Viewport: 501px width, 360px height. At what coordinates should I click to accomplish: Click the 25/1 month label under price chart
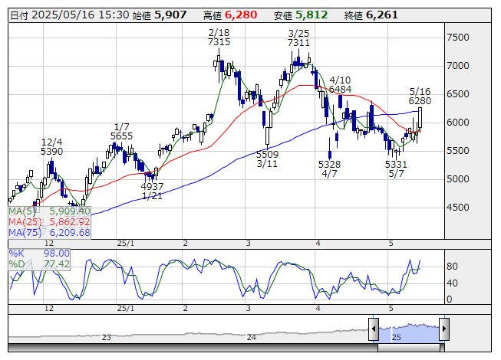click(x=126, y=244)
